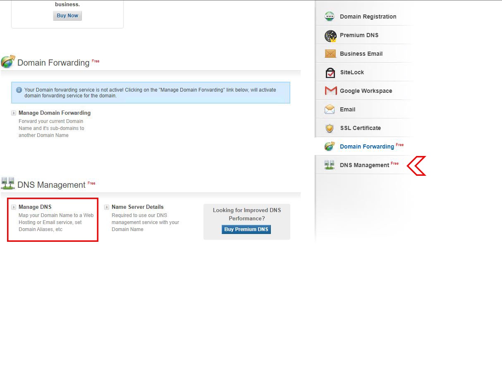Click the highlighted Manage DNS link
The height and width of the screenshot is (366, 502).
click(36, 207)
